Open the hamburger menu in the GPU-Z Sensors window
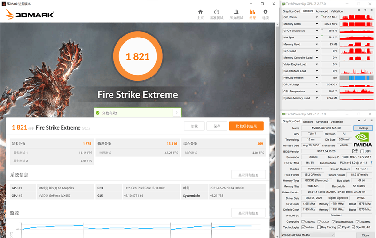The height and width of the screenshot is (238, 376). pos(372,10)
